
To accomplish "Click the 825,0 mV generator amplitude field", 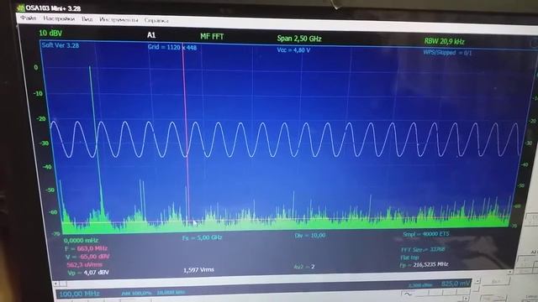I will (456, 284).
